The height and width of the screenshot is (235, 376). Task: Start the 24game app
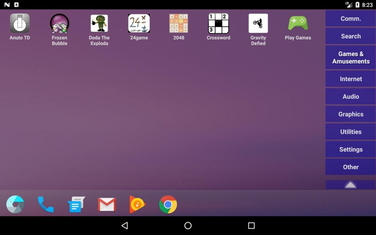coord(139,24)
